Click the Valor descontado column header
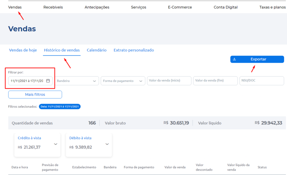This screenshot has height=175, width=287. (204, 167)
